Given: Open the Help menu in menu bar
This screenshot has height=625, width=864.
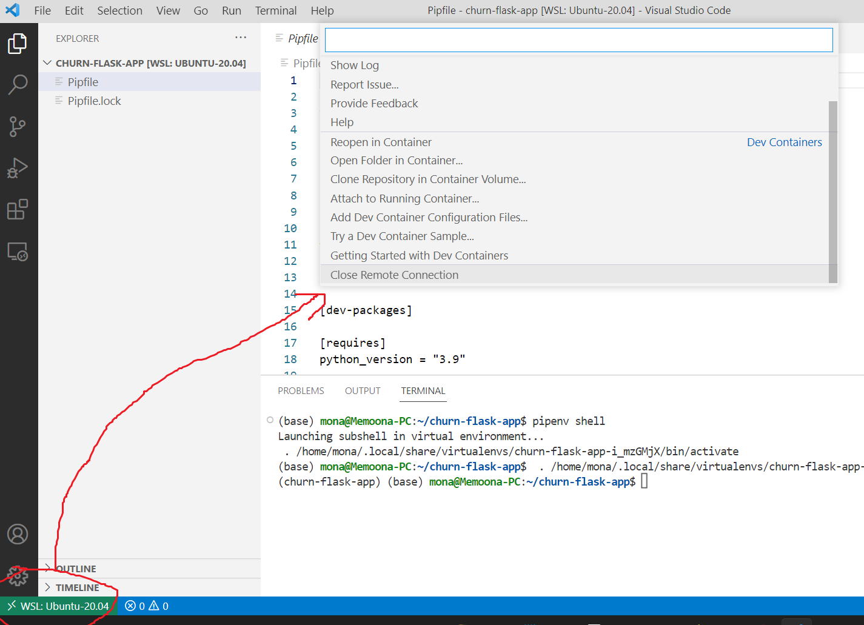Looking at the screenshot, I should coord(322,10).
